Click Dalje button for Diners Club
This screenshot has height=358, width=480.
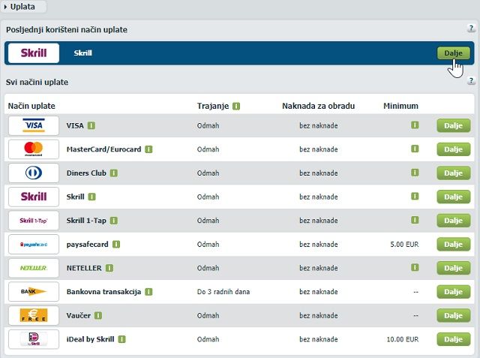coord(453,173)
